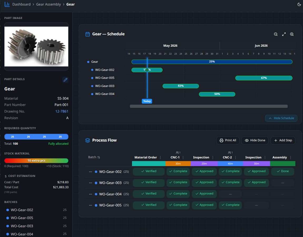303x237 pixels.
Task: Click WO-Gear-005 CNC-2 Complete status
Action: [x=230, y=205]
